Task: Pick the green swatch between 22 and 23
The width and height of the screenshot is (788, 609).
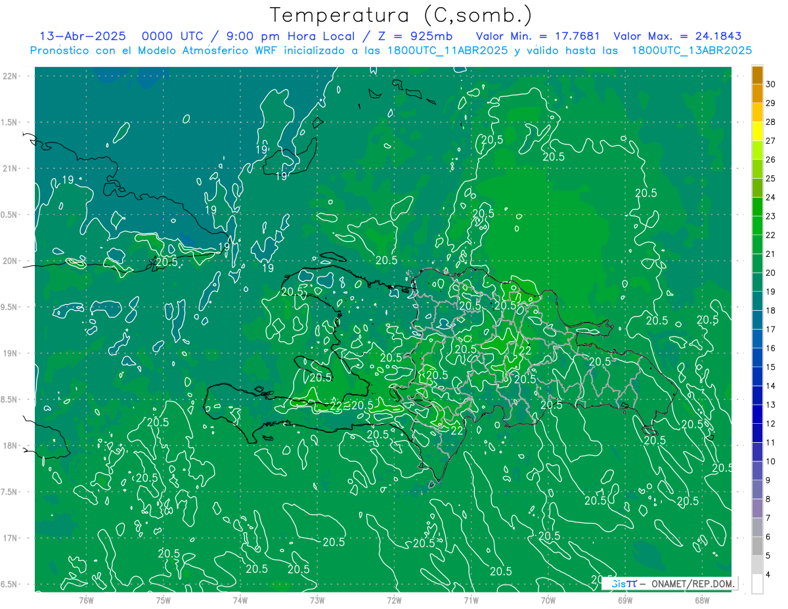Action: click(x=757, y=225)
